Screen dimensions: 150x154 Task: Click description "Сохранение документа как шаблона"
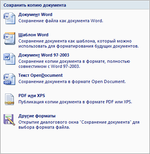57,41
